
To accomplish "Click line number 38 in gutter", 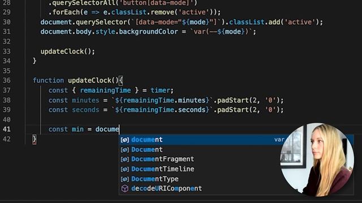I will pyautogui.click(x=7, y=100).
